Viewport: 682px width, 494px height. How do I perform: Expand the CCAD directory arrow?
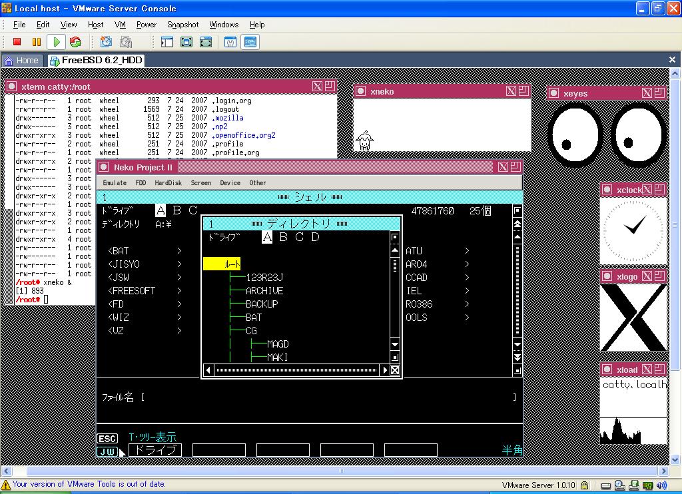click(x=467, y=278)
